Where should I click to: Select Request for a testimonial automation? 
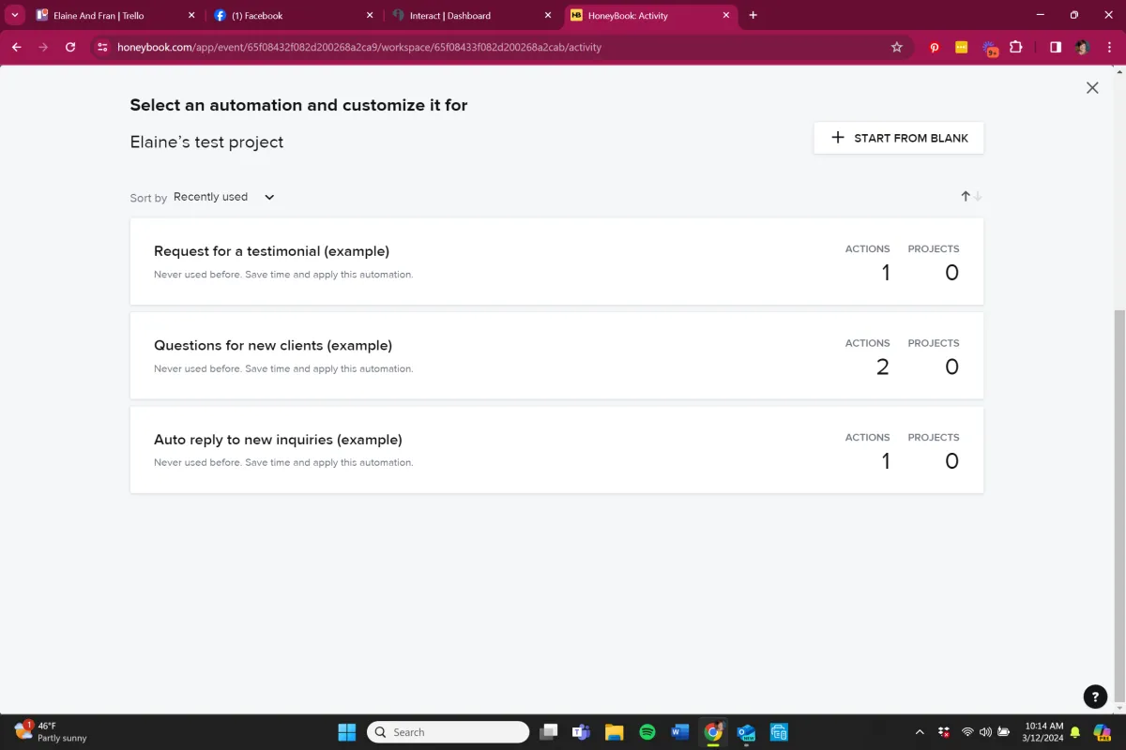coord(556,262)
